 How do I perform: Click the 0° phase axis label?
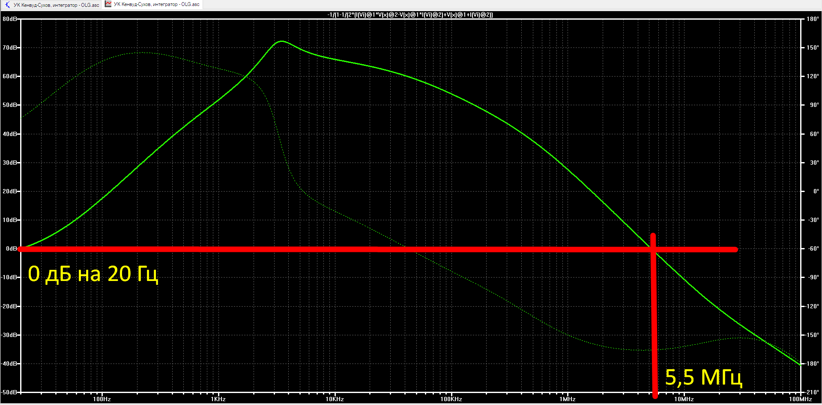coord(816,191)
